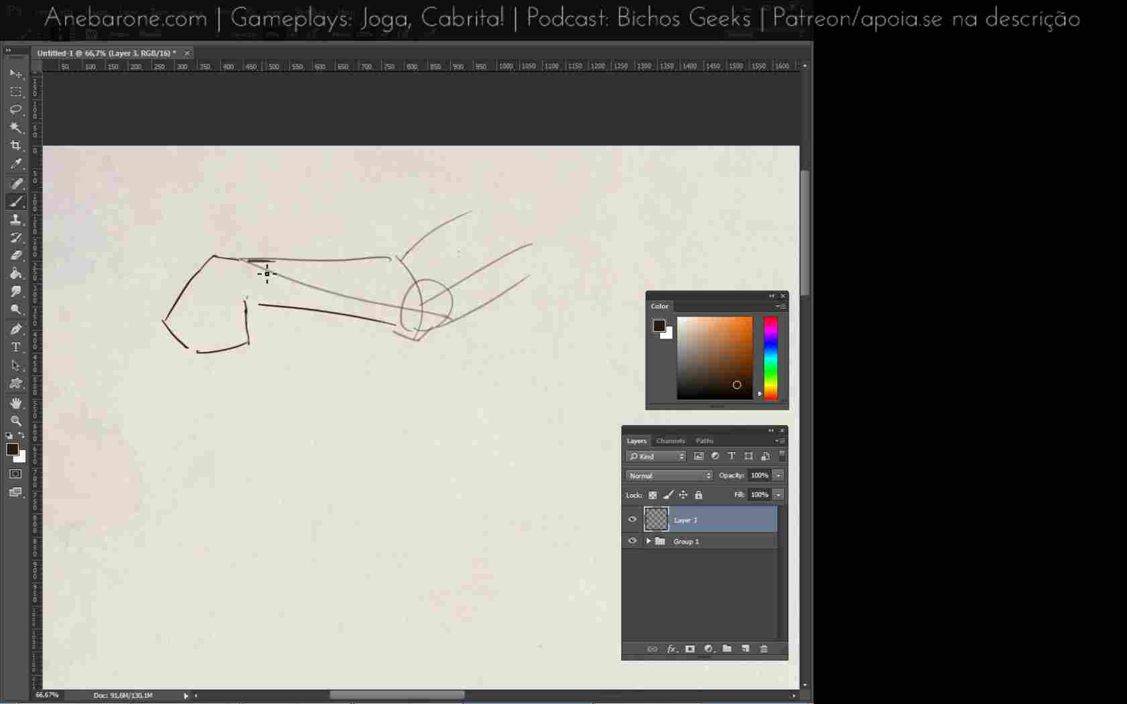Viewport: 1127px width, 704px height.
Task: Filter layers by adjustment layers
Action: click(715, 456)
